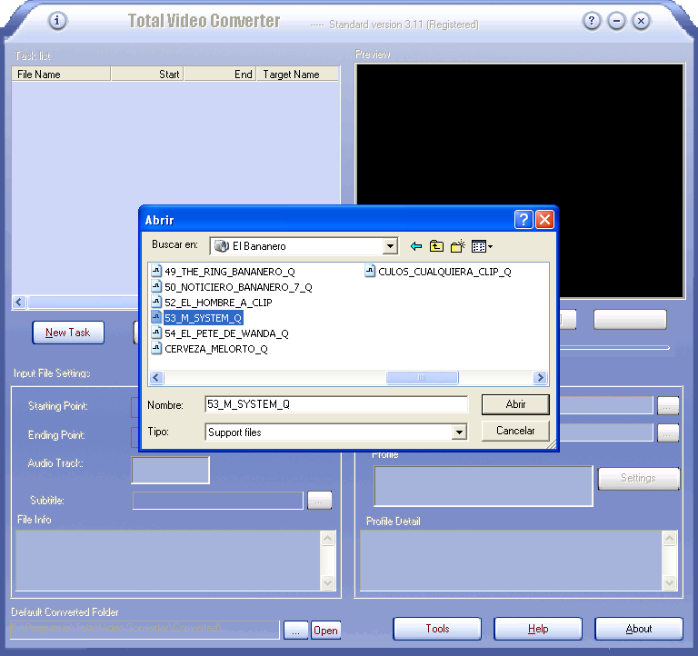Expand the Buscar en dropdown
Image resolution: width=698 pixels, height=656 pixels.
[x=390, y=246]
